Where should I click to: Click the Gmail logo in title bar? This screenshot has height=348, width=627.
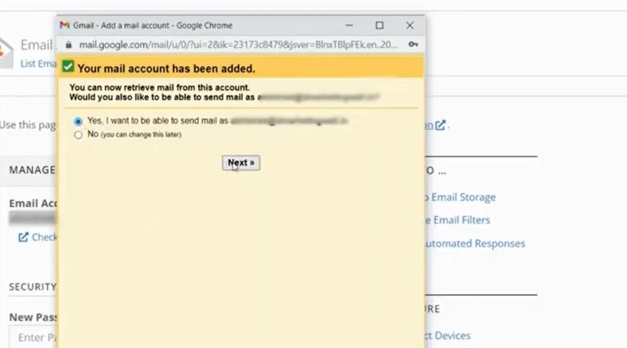point(64,25)
